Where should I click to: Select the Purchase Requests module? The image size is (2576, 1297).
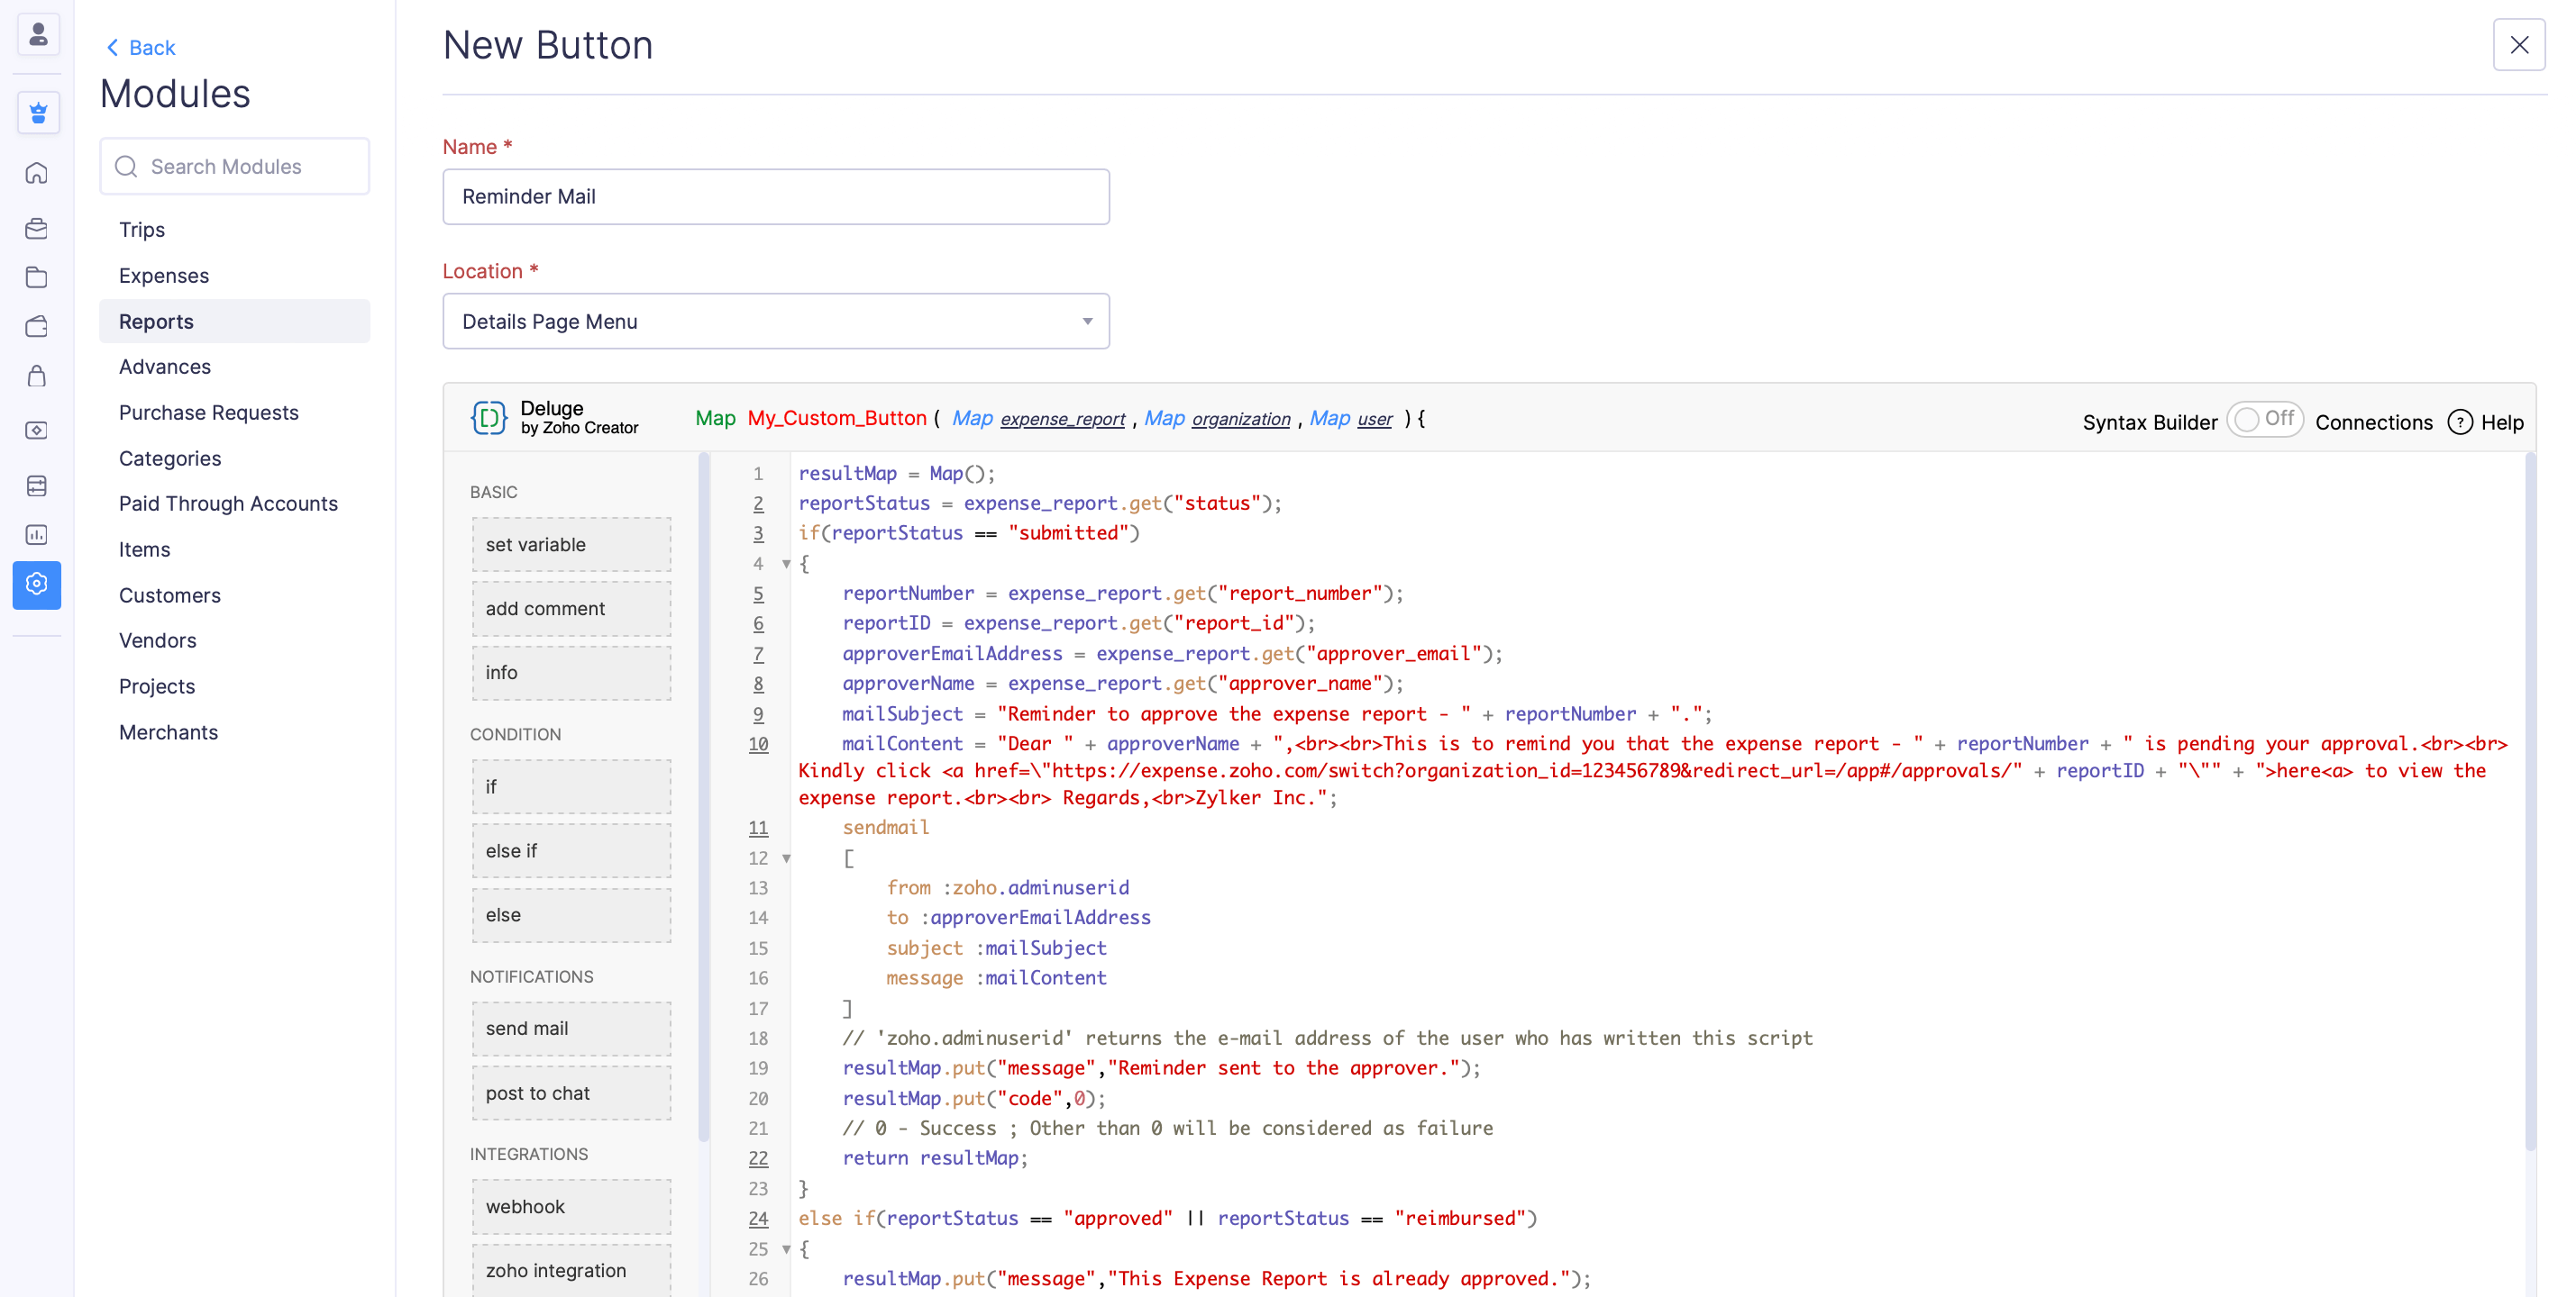tap(208, 412)
